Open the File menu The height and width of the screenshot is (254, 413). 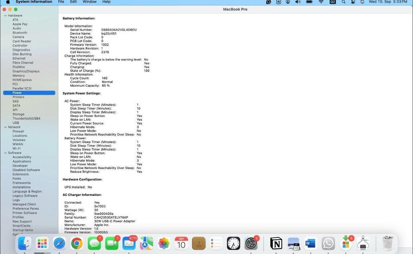[61, 2]
